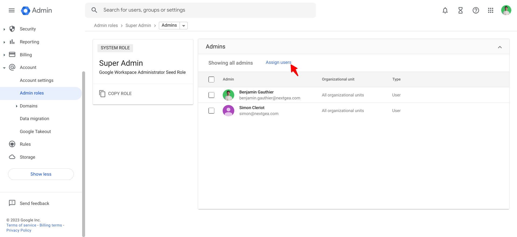Click the Billing card icon
Viewport: 517px width, 237px height.
12,54
